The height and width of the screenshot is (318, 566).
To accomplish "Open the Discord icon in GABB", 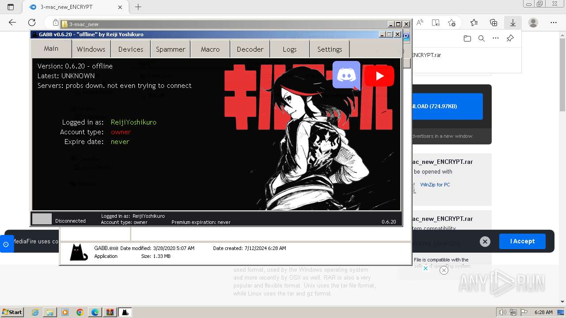I will [347, 76].
